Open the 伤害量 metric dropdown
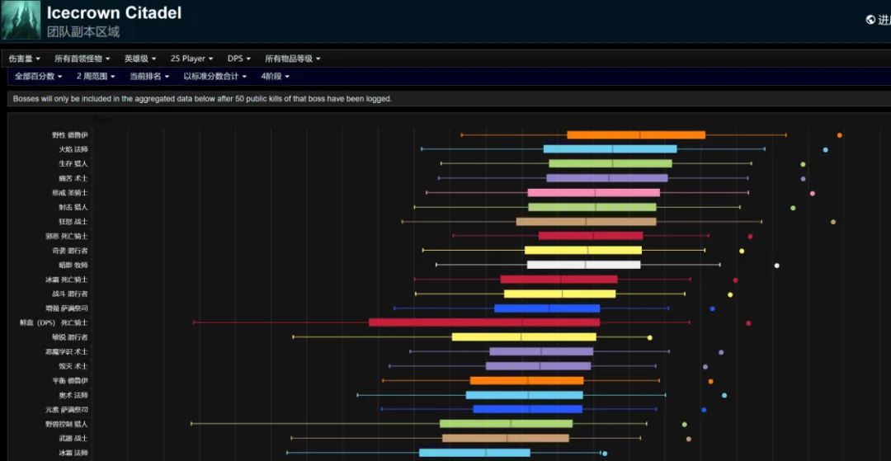The height and width of the screenshot is (461, 891). [24, 59]
